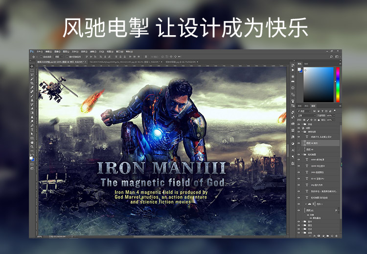This screenshot has width=367, height=254.
Task: Select the Clone Stamp tool
Action: [x=32, y=100]
